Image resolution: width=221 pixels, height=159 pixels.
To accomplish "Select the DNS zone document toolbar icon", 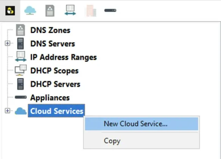I will [x=50, y=11].
